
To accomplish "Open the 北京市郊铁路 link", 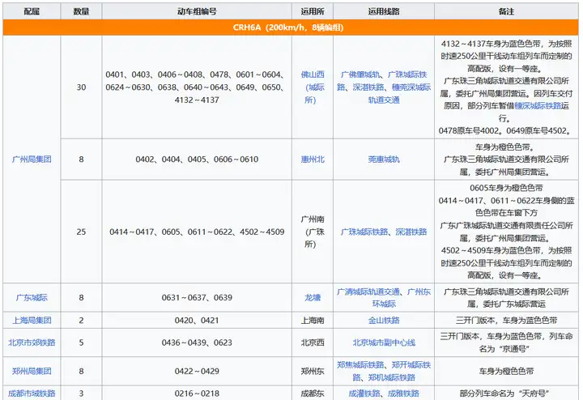I will coord(32,343).
